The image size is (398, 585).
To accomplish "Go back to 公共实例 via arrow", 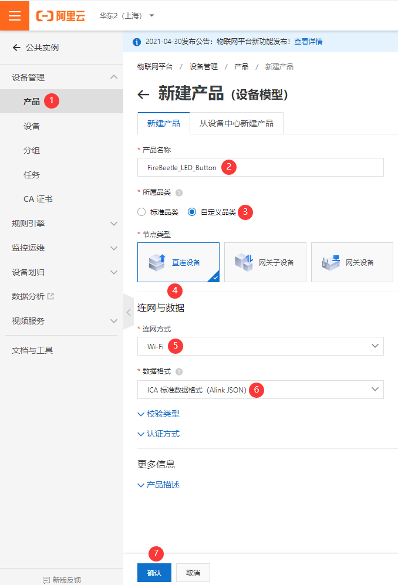I will coord(16,48).
